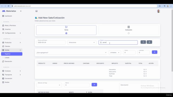This screenshot has height=97, width=173.
Task: Click the browser address bar
Action: [84, 6]
